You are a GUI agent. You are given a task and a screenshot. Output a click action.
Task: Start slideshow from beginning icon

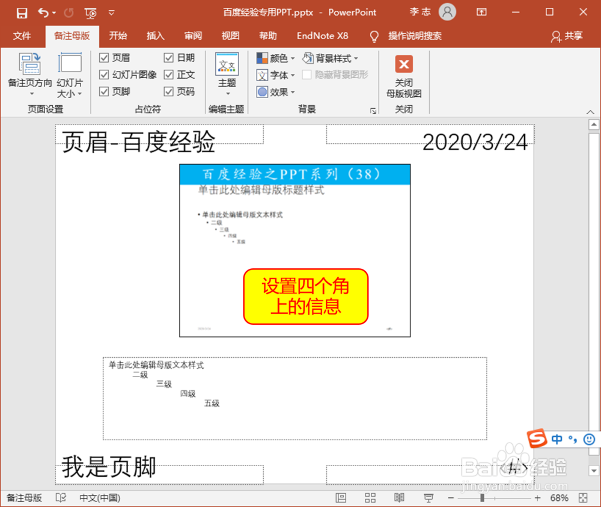coord(91,13)
